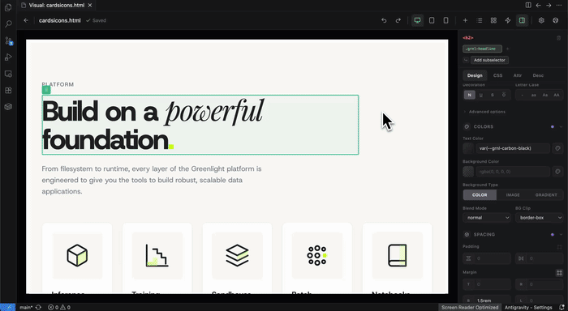This screenshot has height=311, width=568.
Task: Click the Text Color value field
Action: coord(513,148)
